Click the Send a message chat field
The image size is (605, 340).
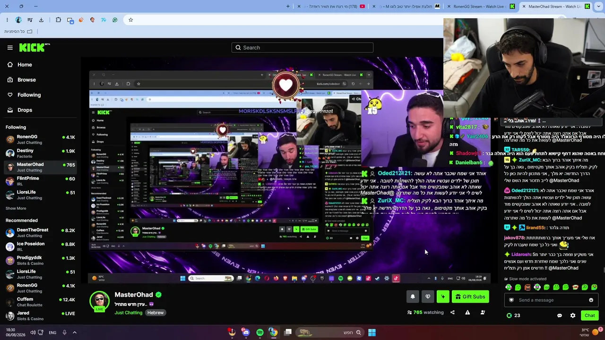tap(551, 300)
